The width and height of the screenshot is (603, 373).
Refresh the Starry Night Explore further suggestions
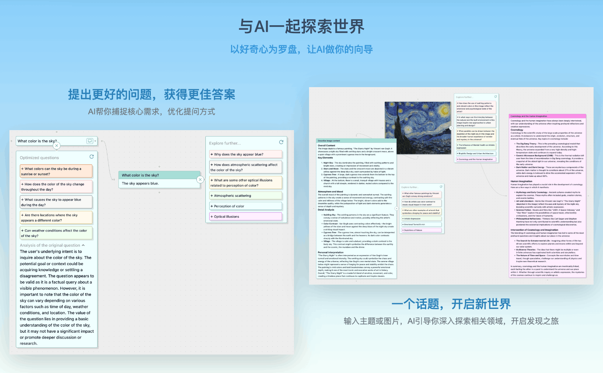[x=496, y=97]
